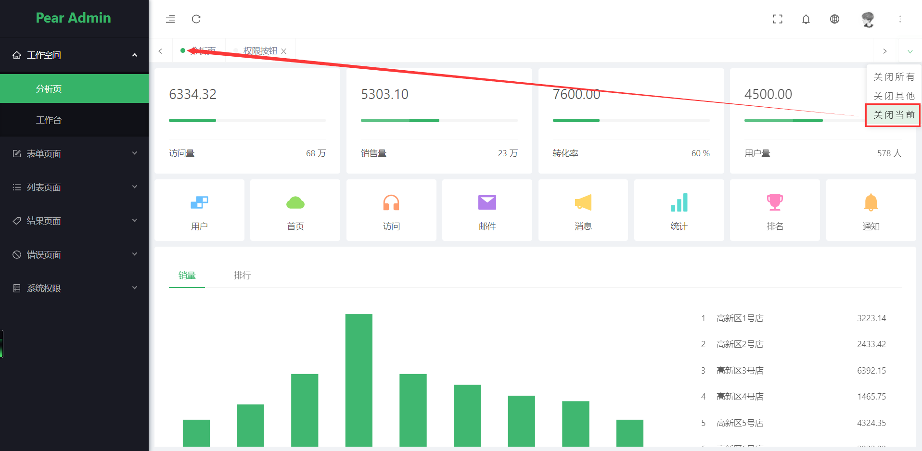Open tab actions dropdown arrow
The image size is (922, 451).
click(x=910, y=51)
